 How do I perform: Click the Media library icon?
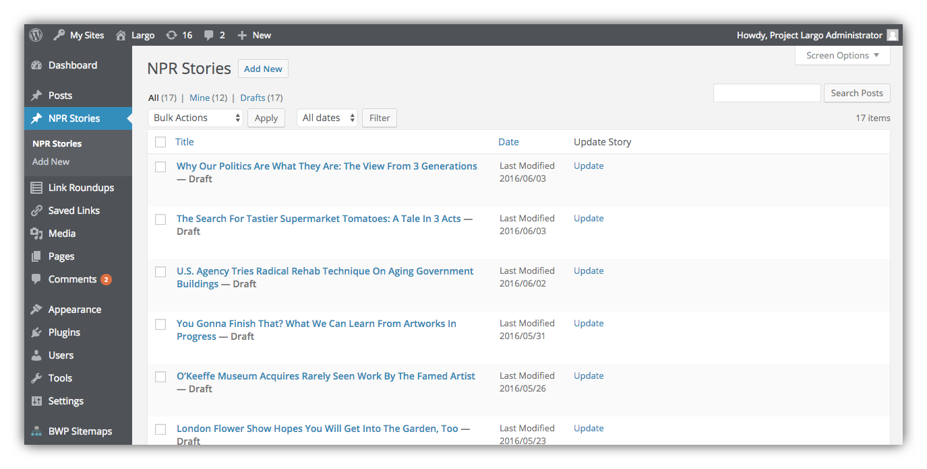click(36, 233)
